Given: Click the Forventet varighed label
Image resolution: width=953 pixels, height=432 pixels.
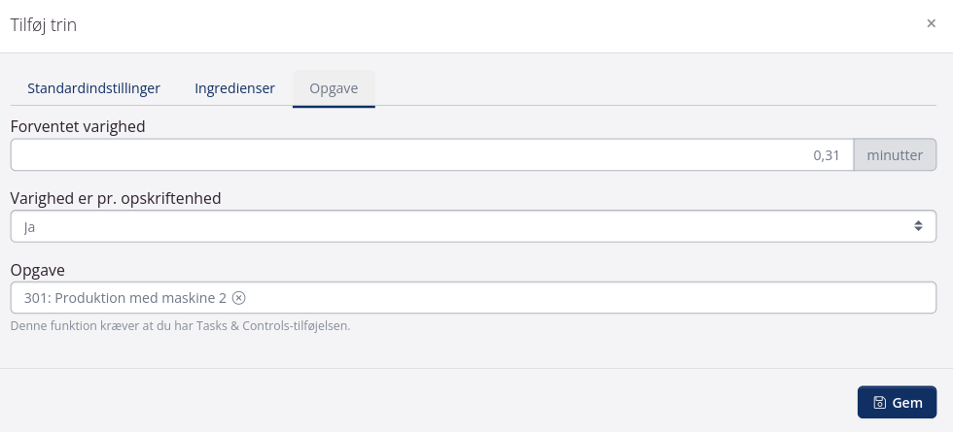Looking at the screenshot, I should point(78,126).
